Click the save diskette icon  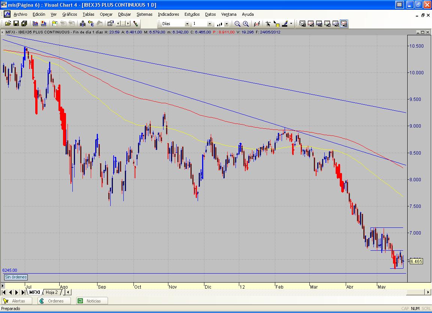16,24
